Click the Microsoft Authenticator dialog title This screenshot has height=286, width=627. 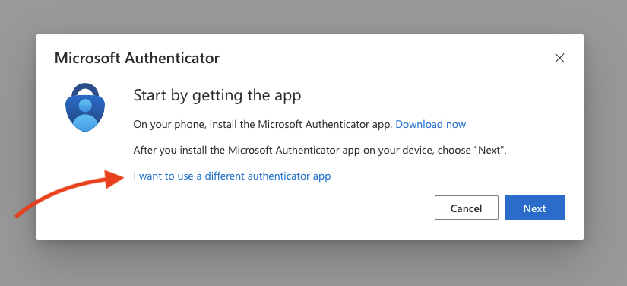click(137, 58)
